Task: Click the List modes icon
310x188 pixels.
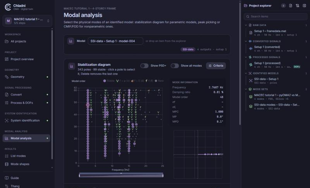Action: (x=7, y=156)
